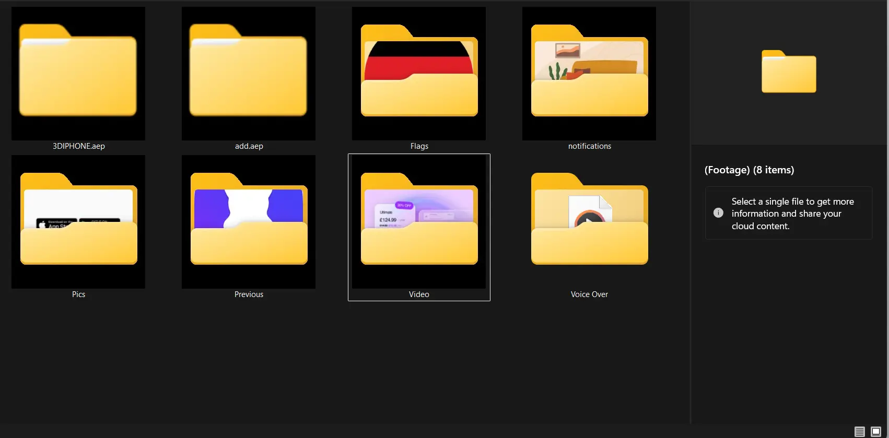Screen dimensions: 889x438
Task: Click the 'Select a single file' info message
Action: pyautogui.click(x=792, y=214)
